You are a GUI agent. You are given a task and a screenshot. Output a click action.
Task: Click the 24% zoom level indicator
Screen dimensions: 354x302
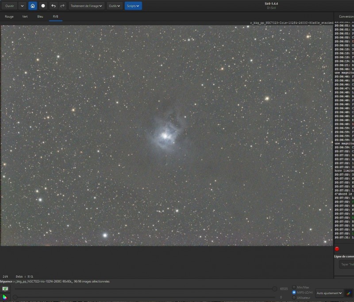(x=5, y=276)
